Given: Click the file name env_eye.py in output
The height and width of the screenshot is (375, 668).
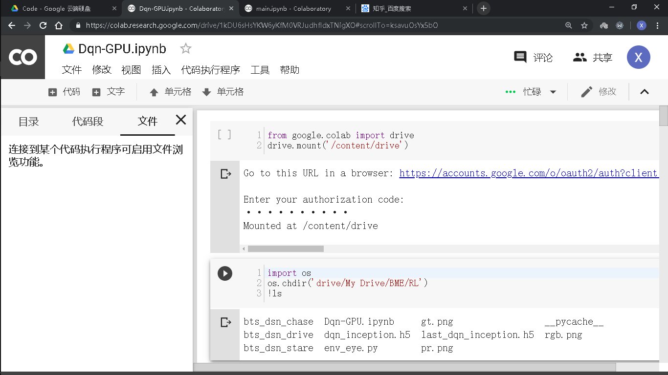Looking at the screenshot, I should (351, 348).
